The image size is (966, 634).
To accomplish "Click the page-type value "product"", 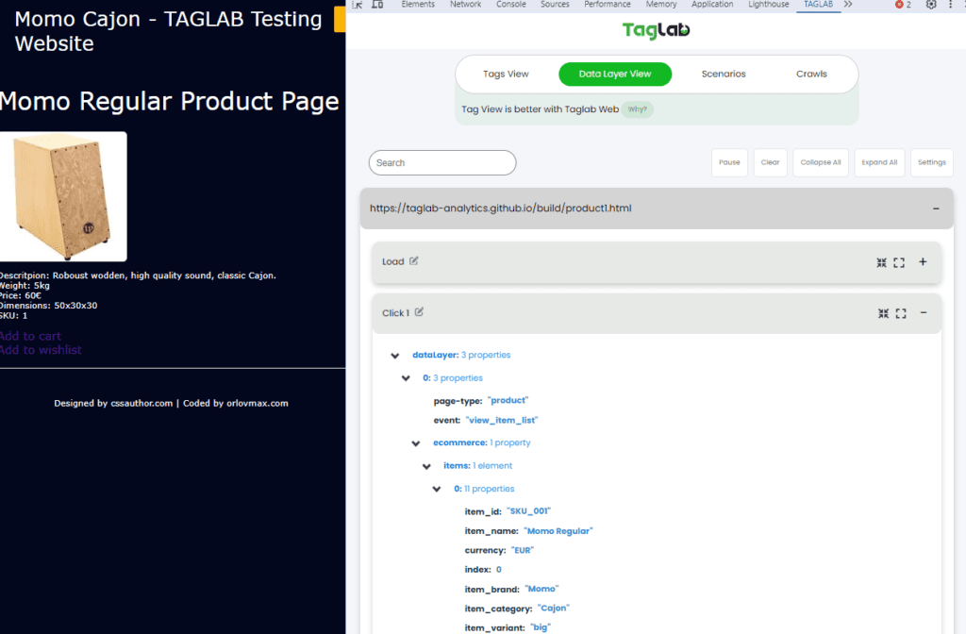I will (508, 400).
